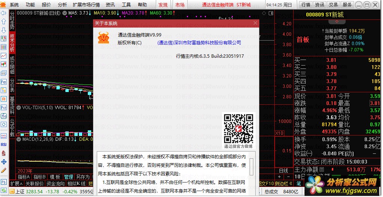
Task: Open the 工具 menu
Action: click(126, 4)
